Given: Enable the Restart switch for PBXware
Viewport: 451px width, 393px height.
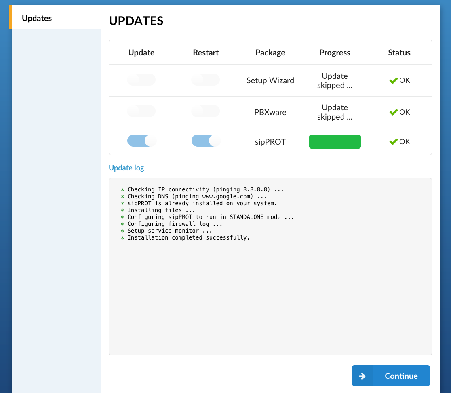Looking at the screenshot, I should (206, 111).
